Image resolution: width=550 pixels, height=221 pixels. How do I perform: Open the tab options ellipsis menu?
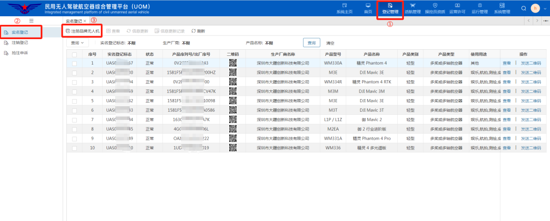(545, 21)
